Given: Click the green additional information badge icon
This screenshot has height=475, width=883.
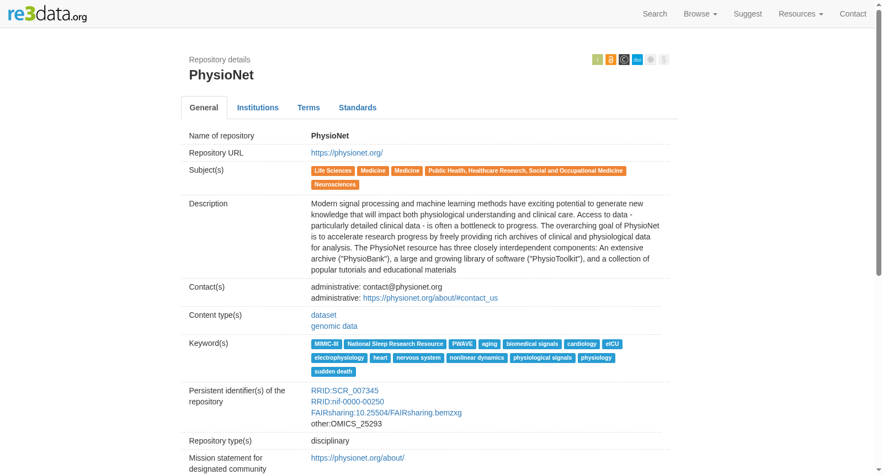Looking at the screenshot, I should tap(598, 60).
